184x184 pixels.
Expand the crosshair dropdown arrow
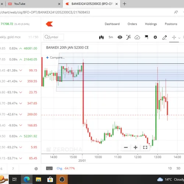click(179, 38)
